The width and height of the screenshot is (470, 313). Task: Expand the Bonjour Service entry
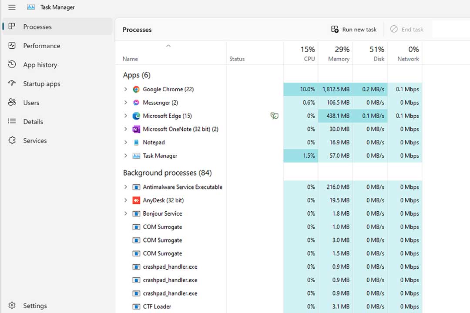pos(126,213)
